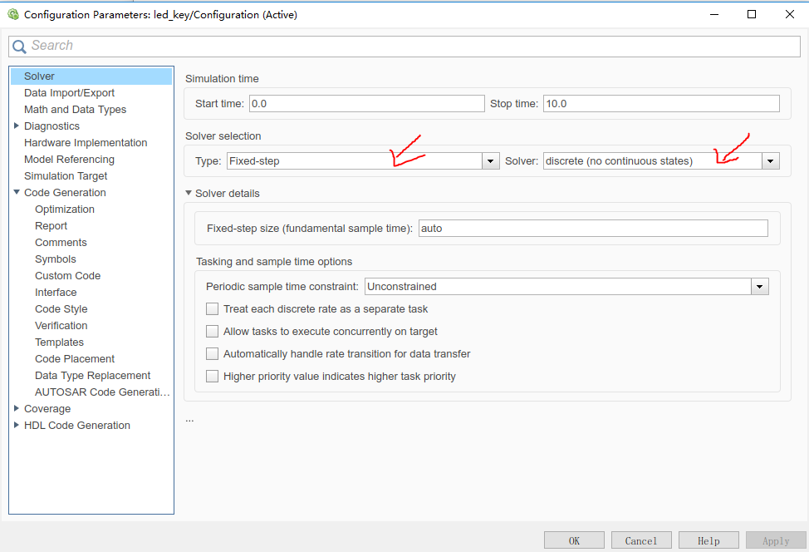Viewport: 809px width, 552px height.
Task: Open Code Style settings
Action: [61, 308]
